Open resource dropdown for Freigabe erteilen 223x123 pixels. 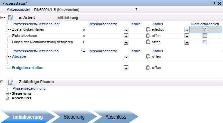[x=126, y=68]
